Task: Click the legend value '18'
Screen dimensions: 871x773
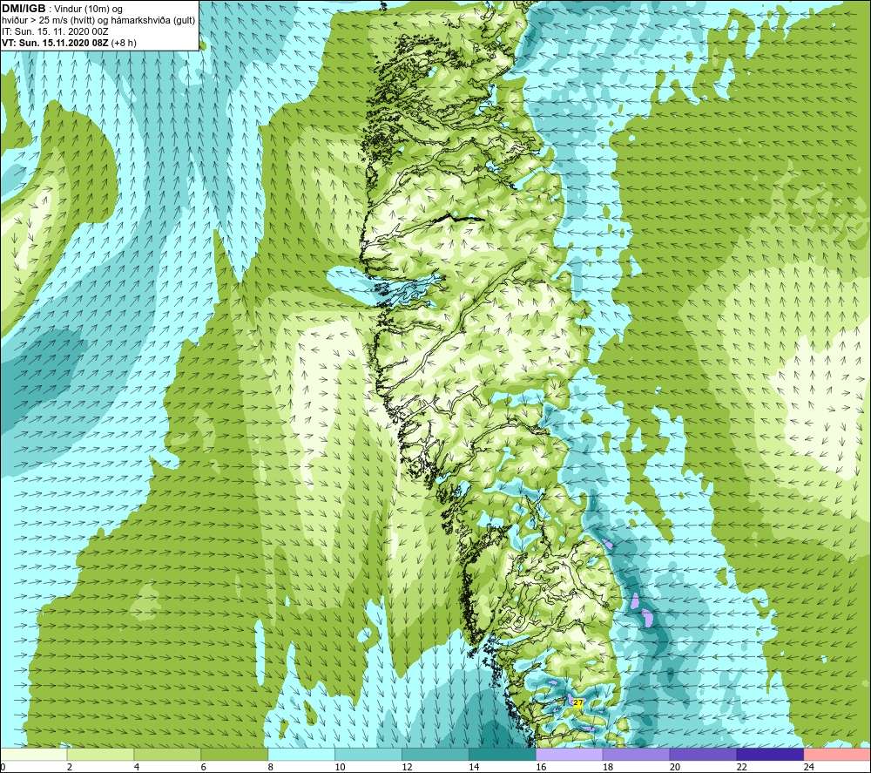Action: click(608, 767)
